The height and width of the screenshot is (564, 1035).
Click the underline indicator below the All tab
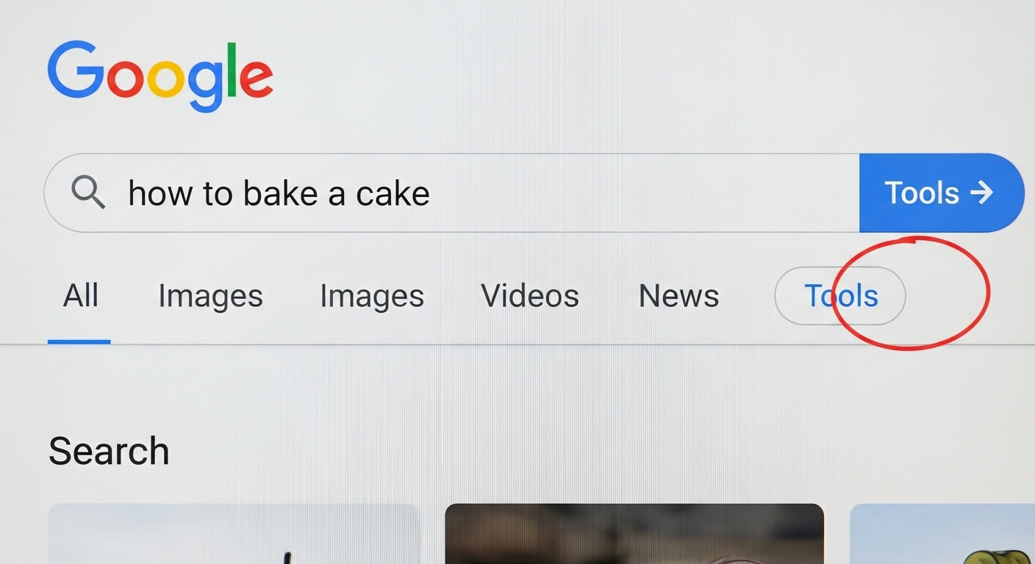[x=79, y=340]
